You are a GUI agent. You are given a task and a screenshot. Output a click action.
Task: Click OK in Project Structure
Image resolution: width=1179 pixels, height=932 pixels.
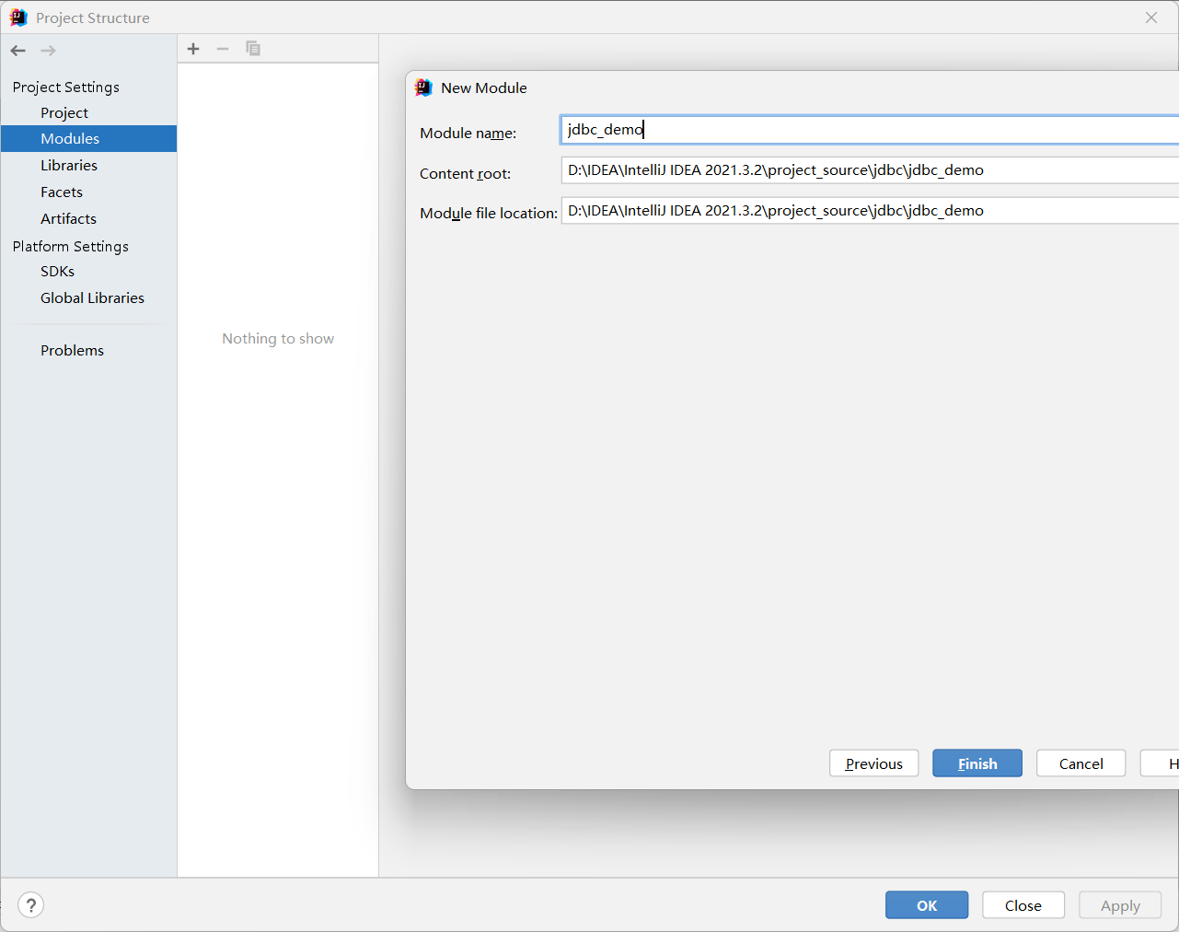927,905
